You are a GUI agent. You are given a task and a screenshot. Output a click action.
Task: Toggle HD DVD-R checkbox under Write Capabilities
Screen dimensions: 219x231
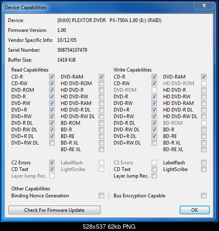203,90
